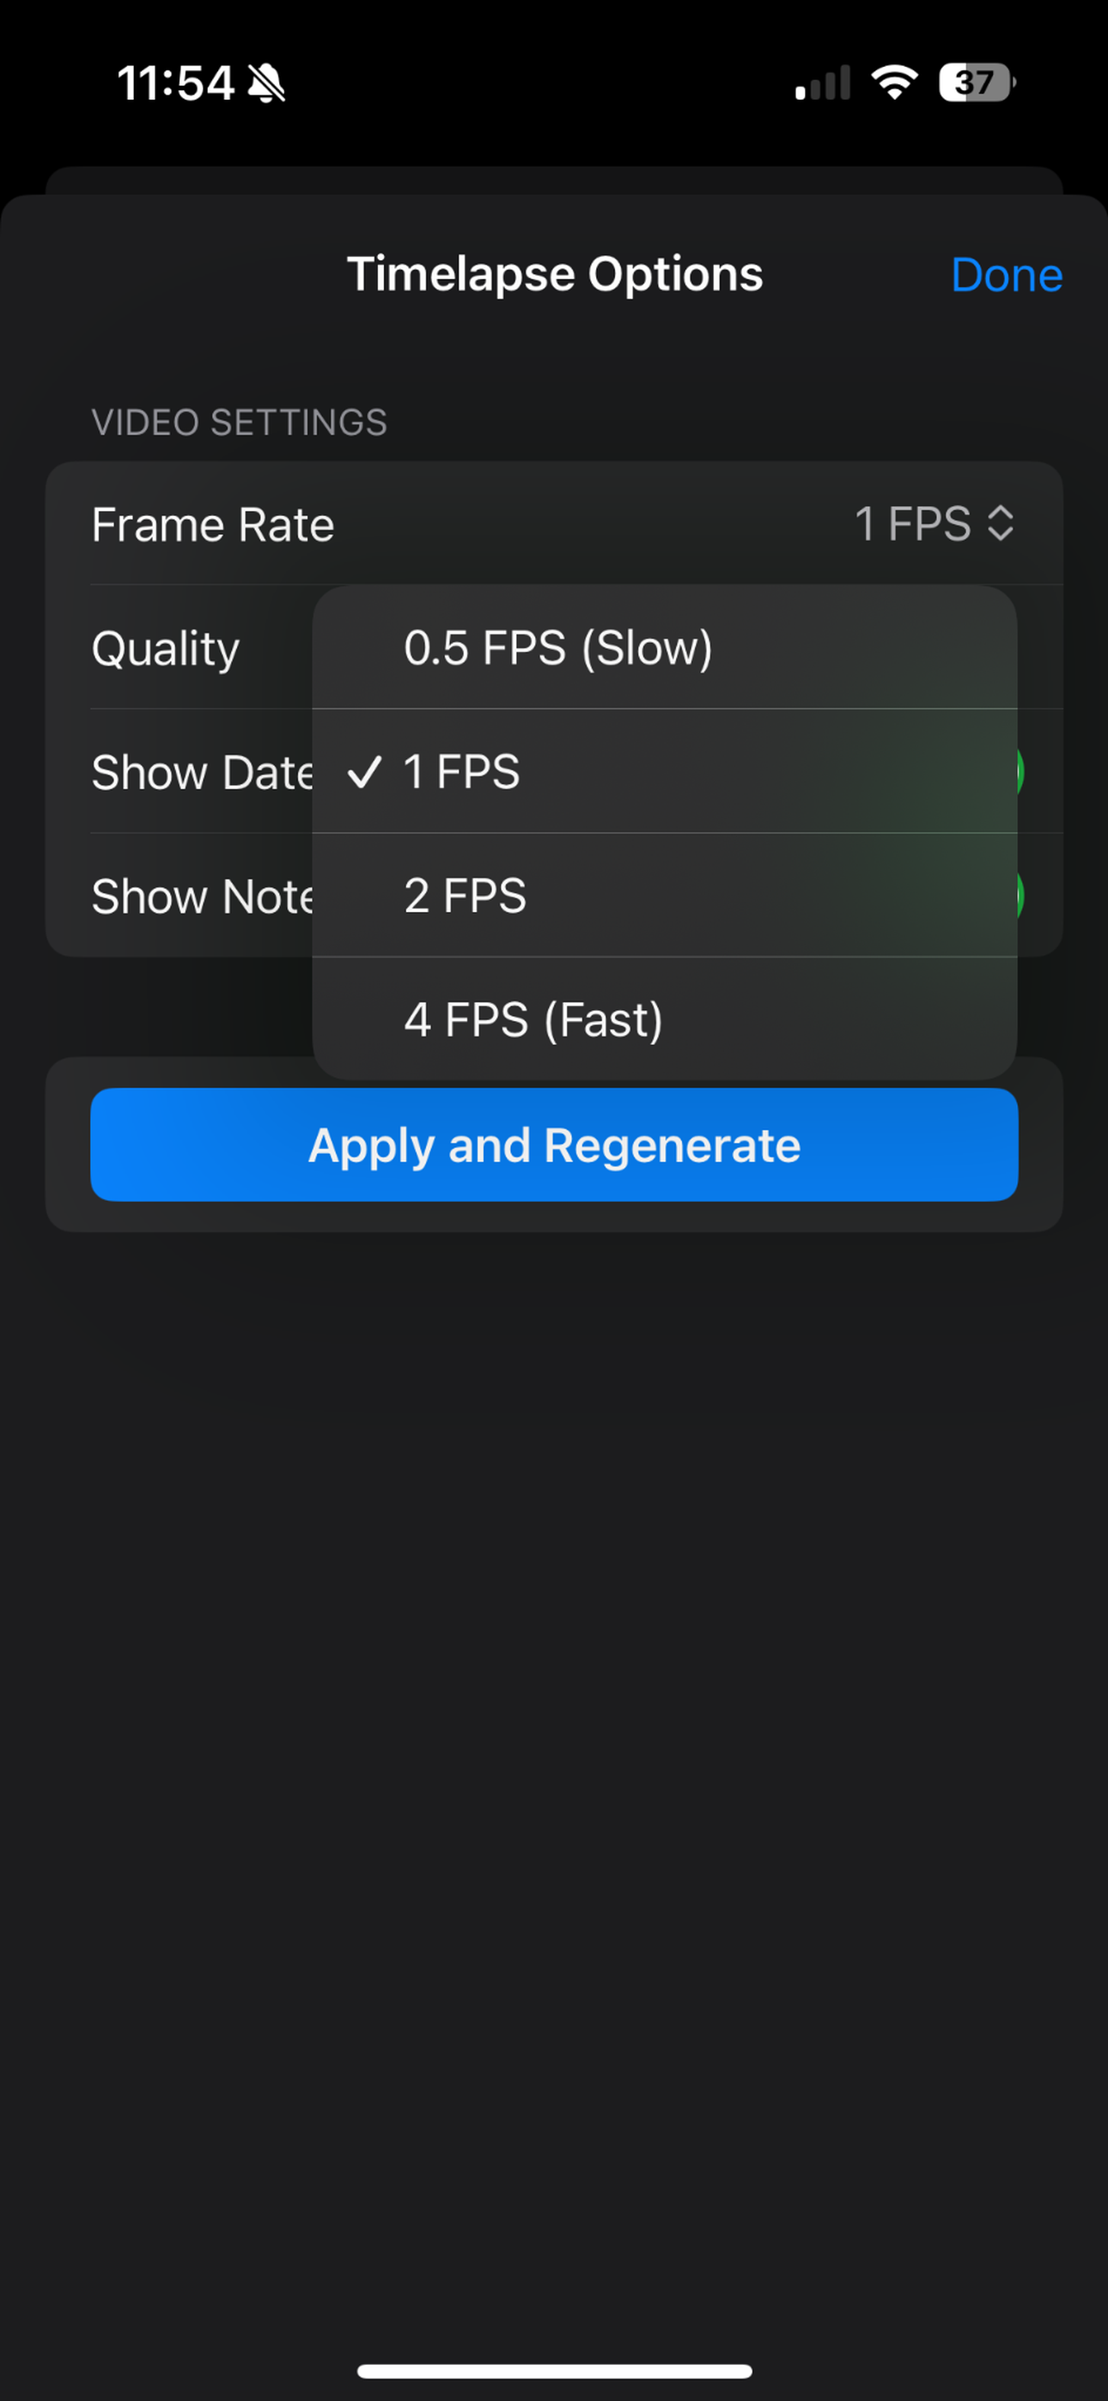The height and width of the screenshot is (2401, 1108).
Task: Tap the status bar clock showing 11:54
Action: [x=175, y=83]
